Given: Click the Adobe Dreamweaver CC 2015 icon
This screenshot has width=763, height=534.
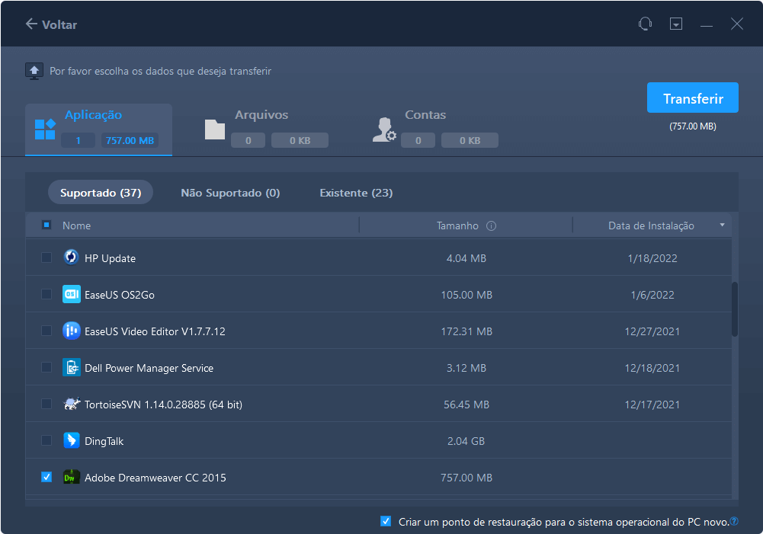Looking at the screenshot, I should 71,478.
